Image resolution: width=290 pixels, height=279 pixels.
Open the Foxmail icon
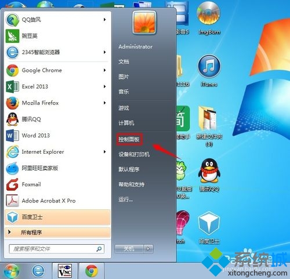(12, 184)
